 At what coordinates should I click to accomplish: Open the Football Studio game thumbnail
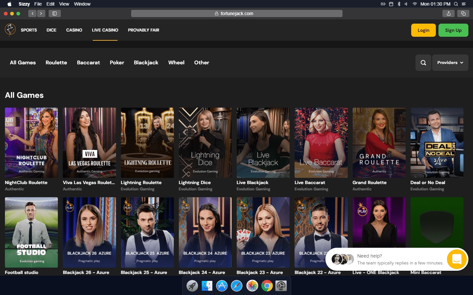click(x=31, y=232)
